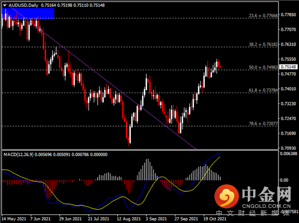Image resolution: width=299 pixels, height=223 pixels.
Task: Open the CNGOLD.COM.CN watermark link
Action: (267, 206)
